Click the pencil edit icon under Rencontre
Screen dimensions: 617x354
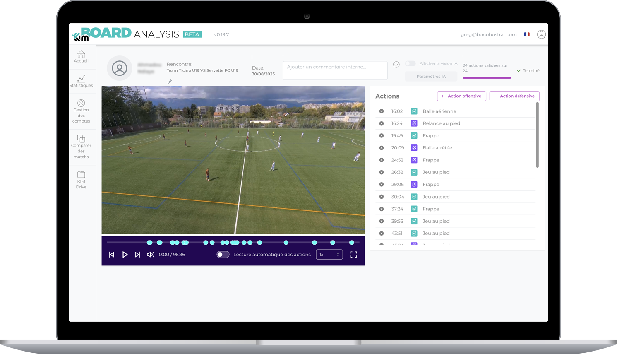point(170,82)
